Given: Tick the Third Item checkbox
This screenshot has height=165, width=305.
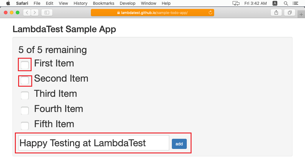Looking at the screenshot, I should 25,96.
